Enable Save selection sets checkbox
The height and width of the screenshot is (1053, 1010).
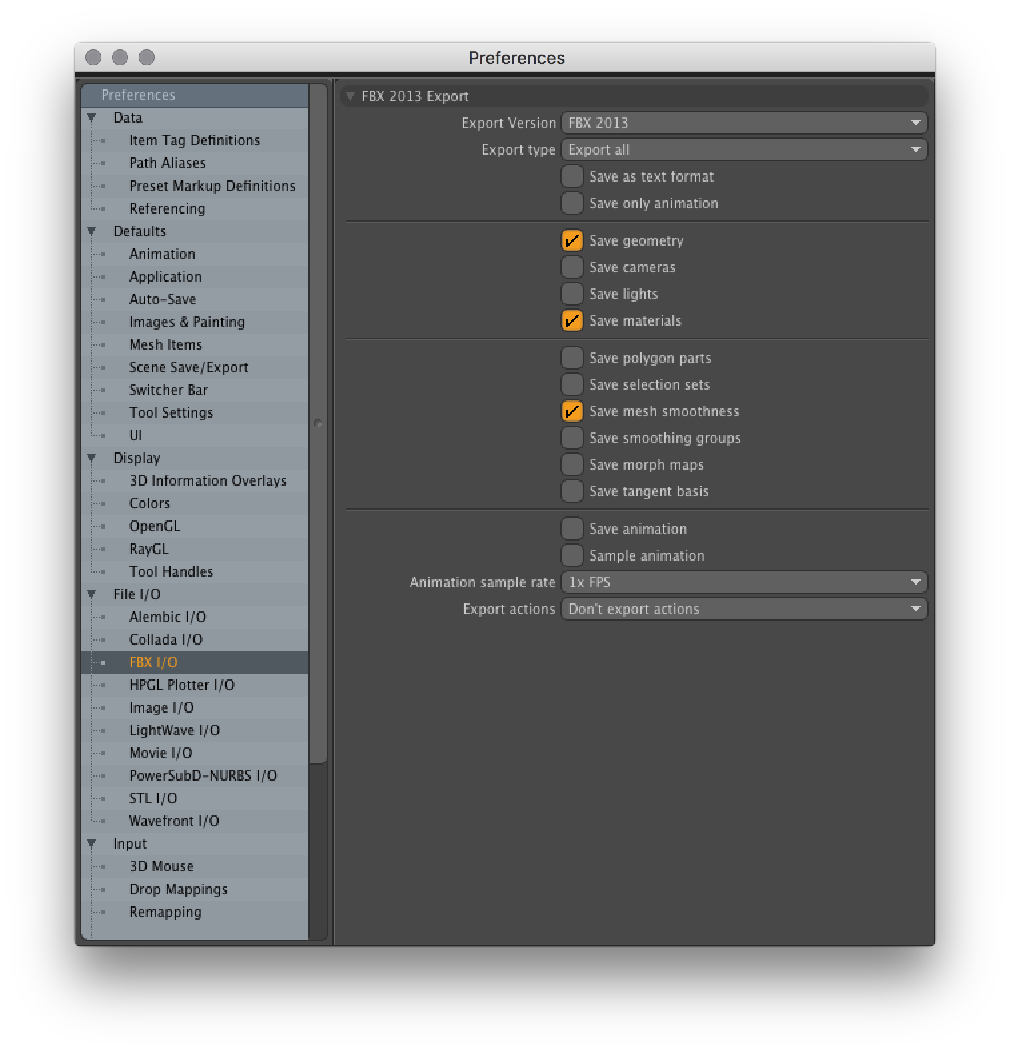pos(572,384)
